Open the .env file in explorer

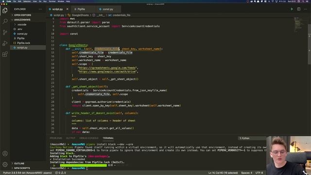coord(28,29)
